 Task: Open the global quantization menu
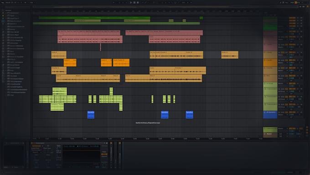[31, 3]
